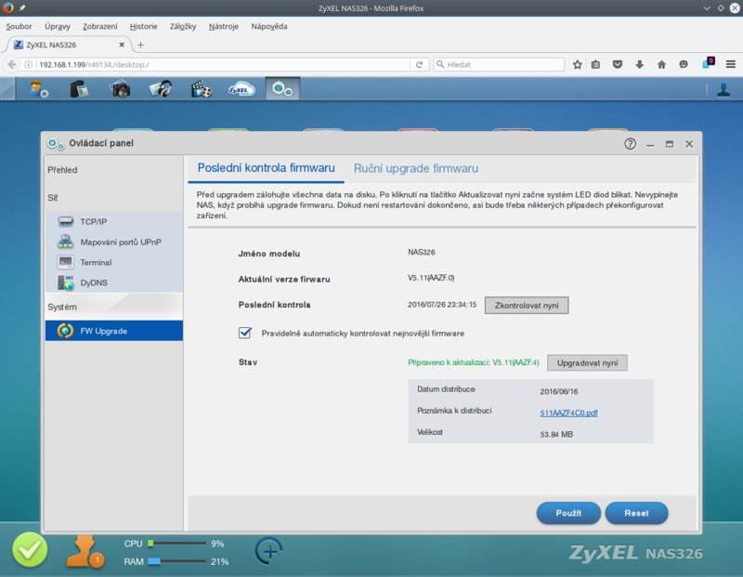Image resolution: width=743 pixels, height=577 pixels.
Task: Open the Nástroje menu
Action: (224, 27)
